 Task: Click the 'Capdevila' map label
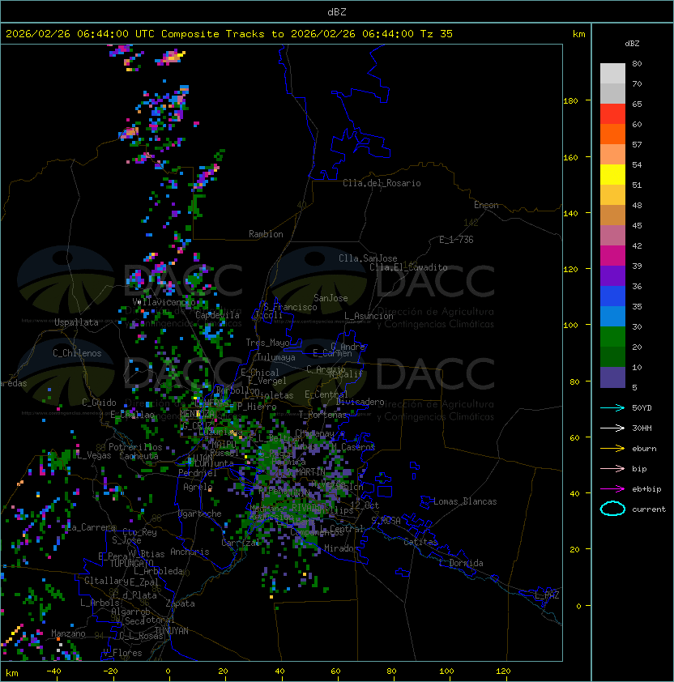217,315
